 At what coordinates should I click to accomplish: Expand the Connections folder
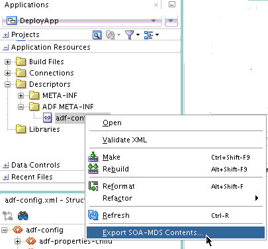7,73
